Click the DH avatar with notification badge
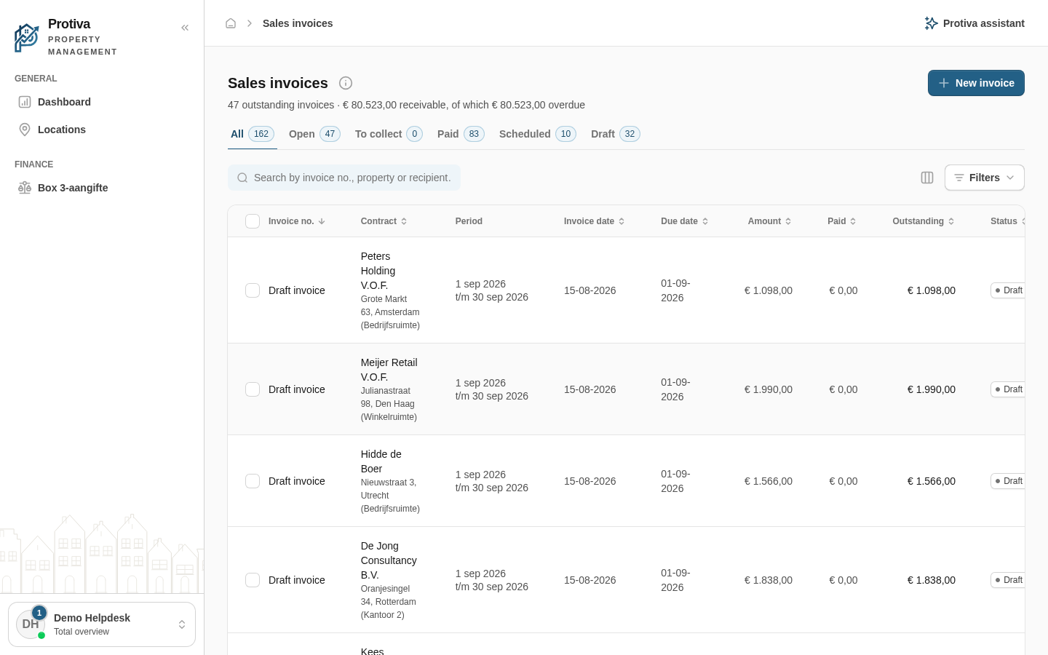This screenshot has width=1048, height=655. (x=31, y=624)
